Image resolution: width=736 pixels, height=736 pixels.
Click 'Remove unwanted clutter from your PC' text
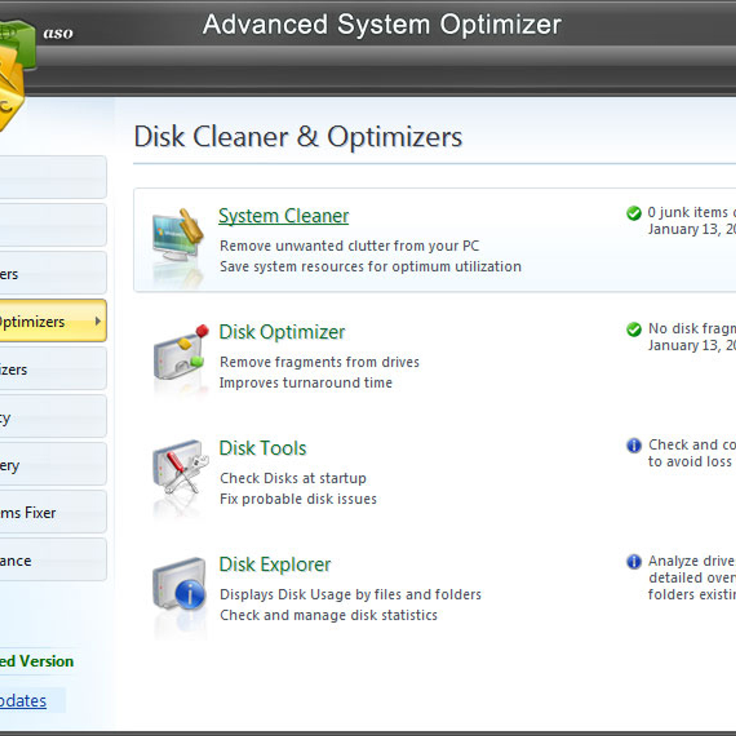tap(350, 246)
